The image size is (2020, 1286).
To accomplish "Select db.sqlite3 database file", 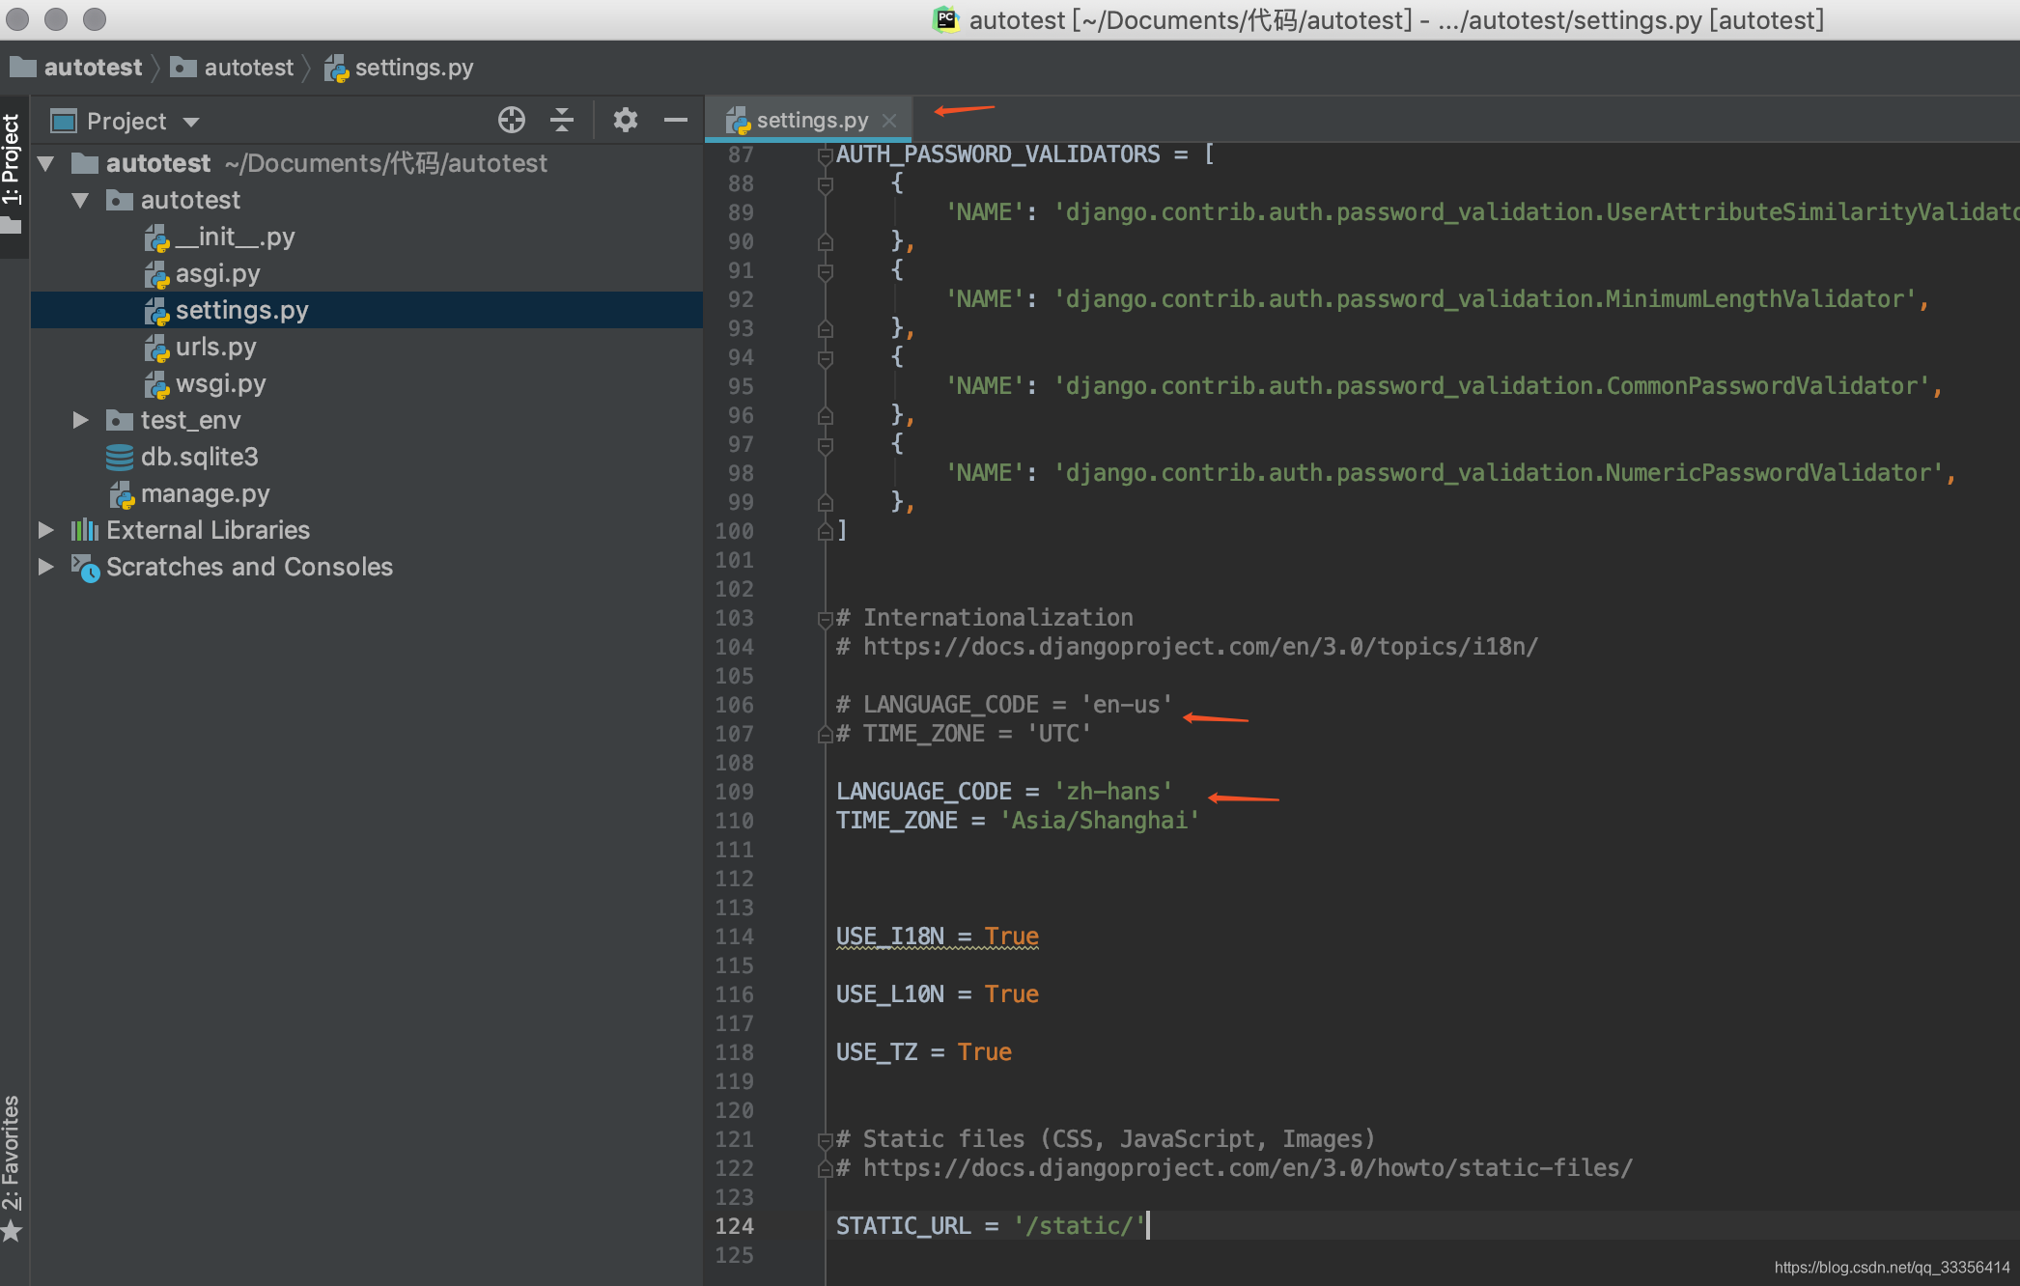I will coord(199,457).
